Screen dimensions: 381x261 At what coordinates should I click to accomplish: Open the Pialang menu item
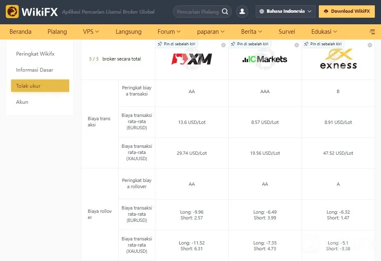(57, 32)
